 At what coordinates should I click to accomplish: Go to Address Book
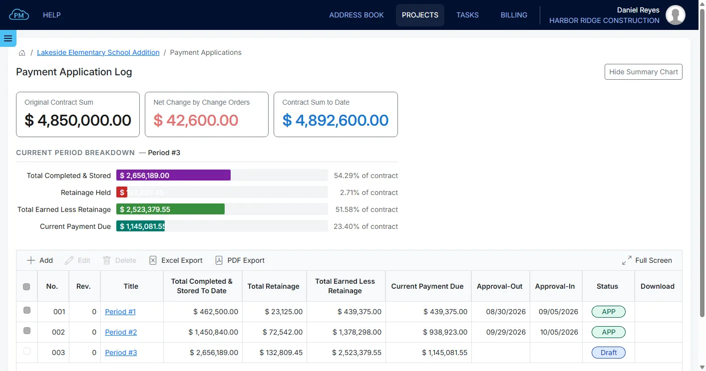356,15
